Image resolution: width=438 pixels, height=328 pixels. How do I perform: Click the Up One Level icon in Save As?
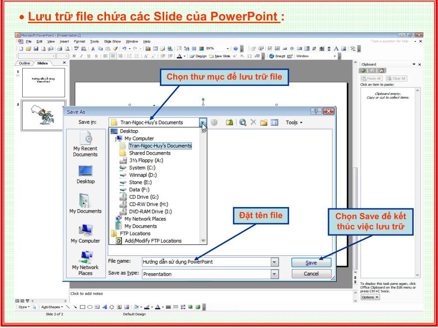click(x=229, y=122)
